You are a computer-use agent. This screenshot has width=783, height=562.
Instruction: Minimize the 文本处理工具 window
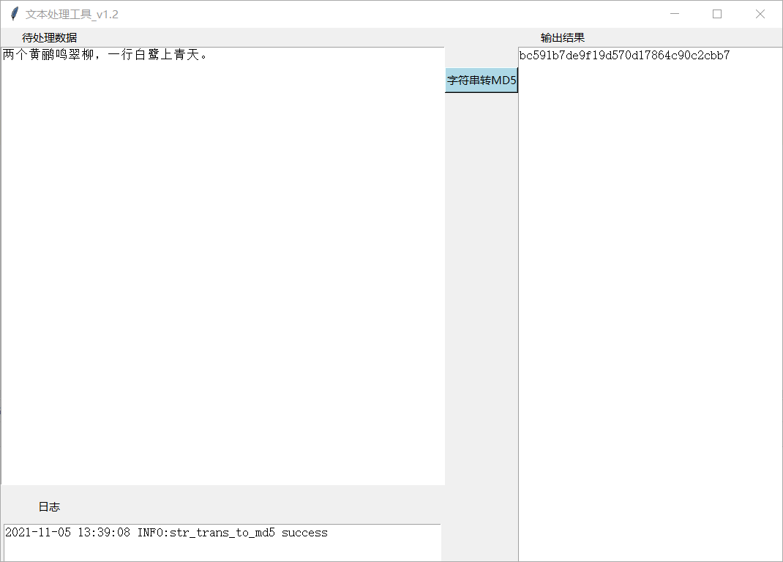[674, 13]
